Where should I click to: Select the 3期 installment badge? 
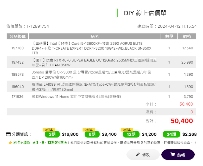tap(52, 134)
